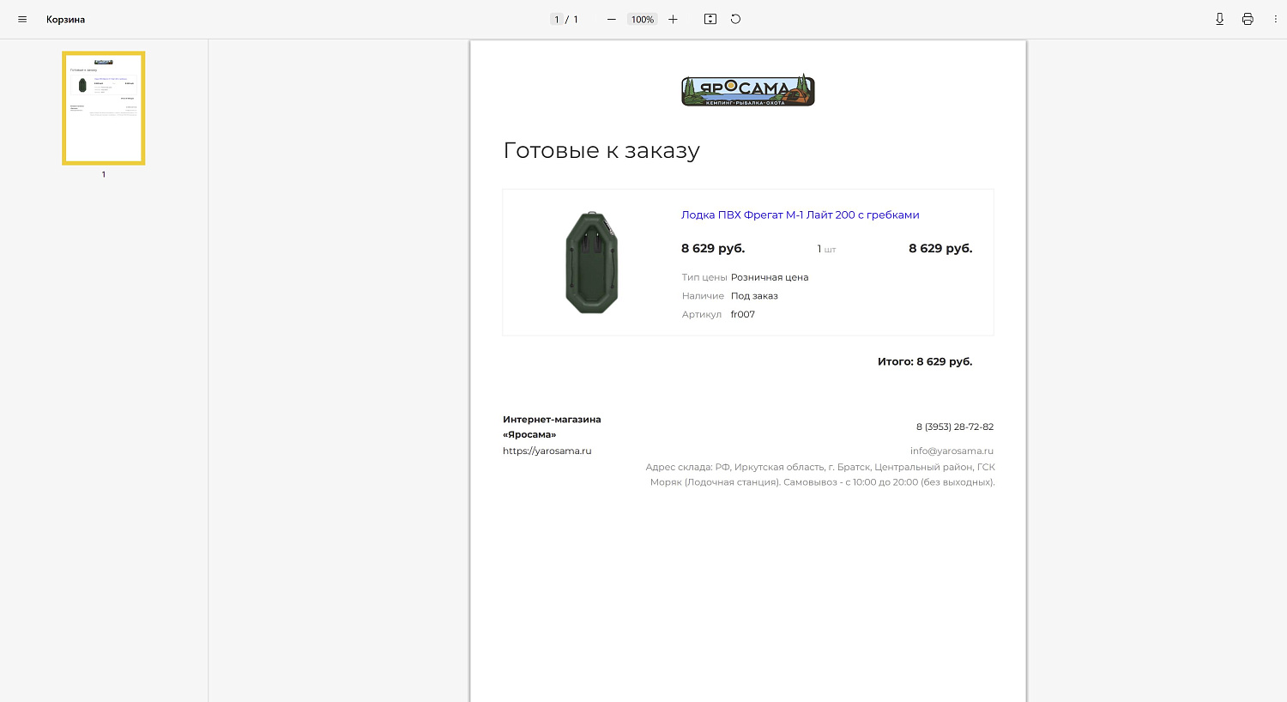The height and width of the screenshot is (702, 1287).
Task: Click the phone number 8 (3953) 28-72-82
Action: 954,427
